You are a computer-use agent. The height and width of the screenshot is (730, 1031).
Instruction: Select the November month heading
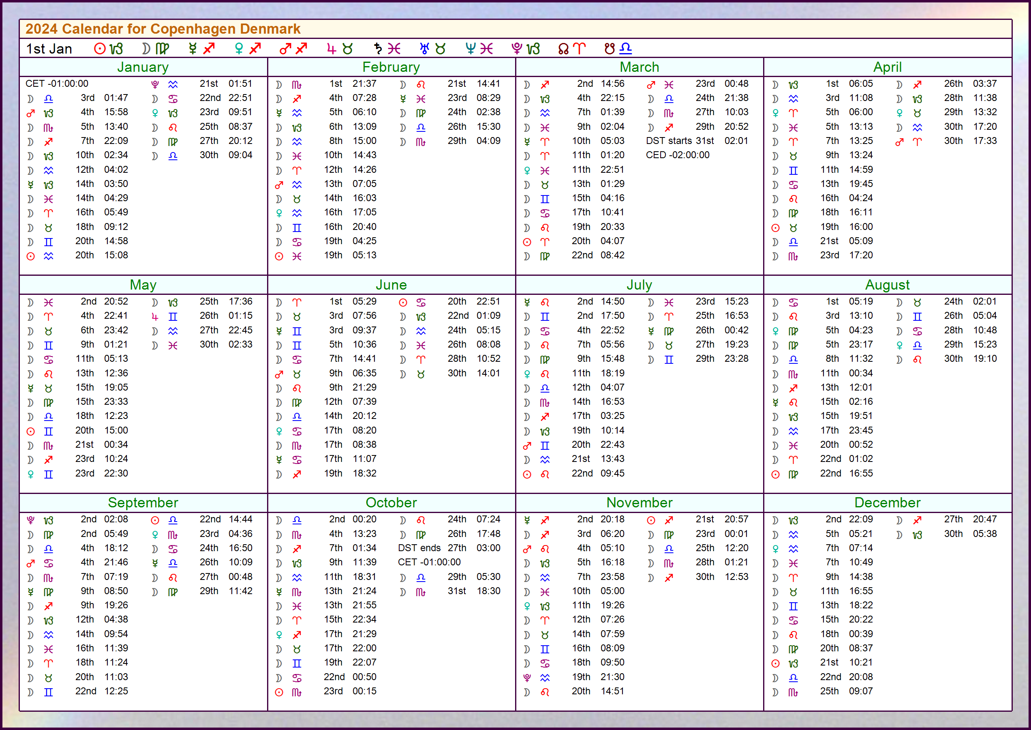[x=639, y=502]
